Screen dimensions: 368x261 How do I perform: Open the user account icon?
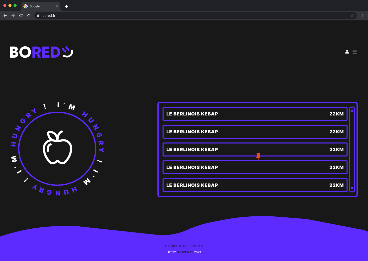click(x=347, y=51)
